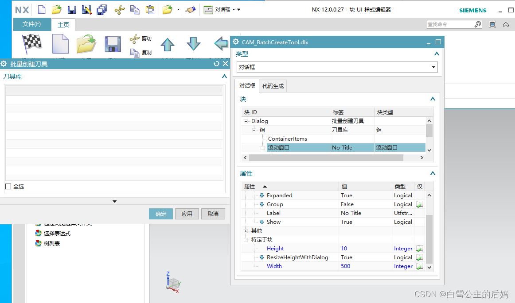Image resolution: width=515 pixels, height=303 pixels.
Task: Click the large New document ribbon icon
Action: tap(60, 44)
